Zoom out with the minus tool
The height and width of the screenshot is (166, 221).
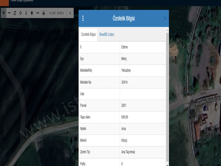click(9, 13)
